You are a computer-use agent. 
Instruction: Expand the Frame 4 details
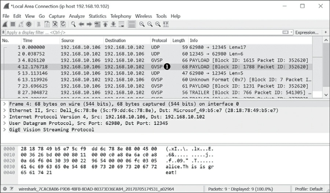click(4, 104)
